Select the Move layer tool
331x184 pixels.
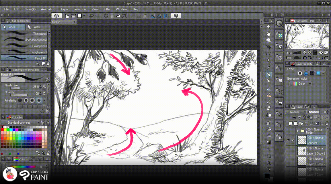(x=268, y=47)
